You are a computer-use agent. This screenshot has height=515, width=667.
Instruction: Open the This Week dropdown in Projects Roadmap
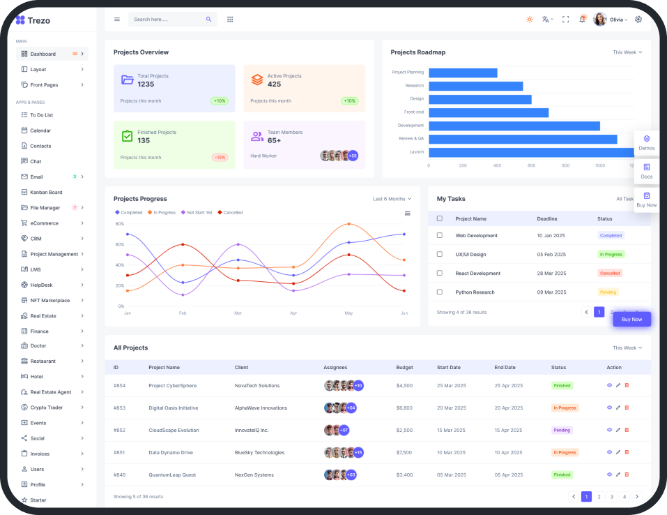(x=629, y=52)
